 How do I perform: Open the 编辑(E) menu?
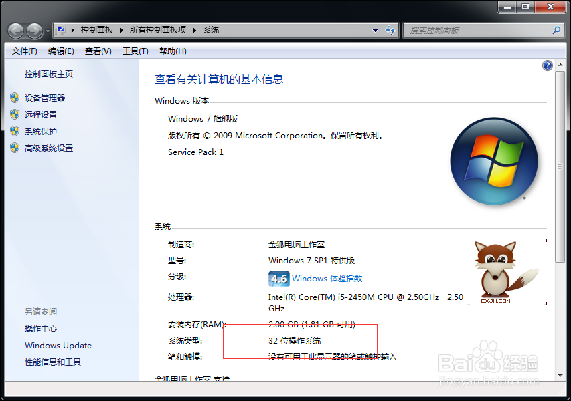point(61,51)
